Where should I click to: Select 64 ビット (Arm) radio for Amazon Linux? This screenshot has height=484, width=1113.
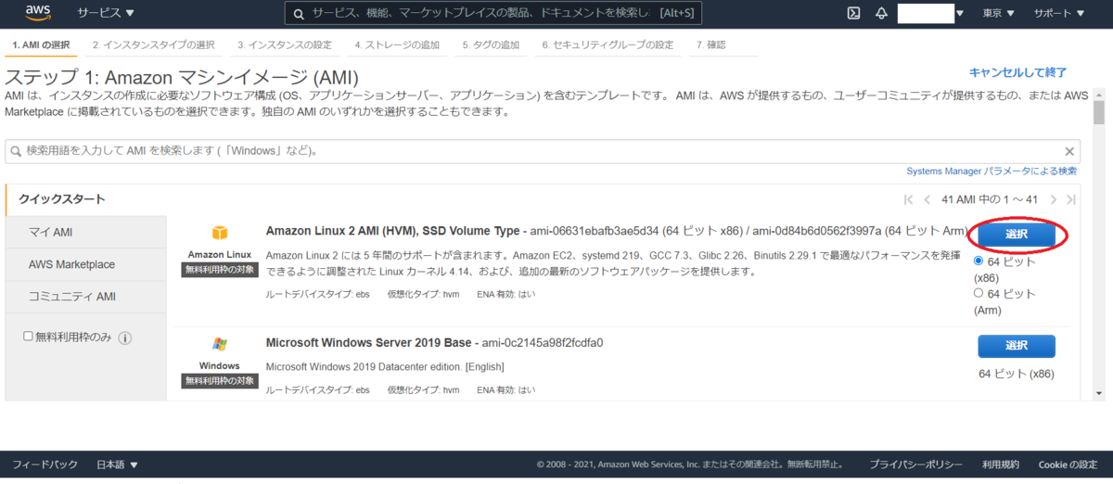click(x=979, y=293)
